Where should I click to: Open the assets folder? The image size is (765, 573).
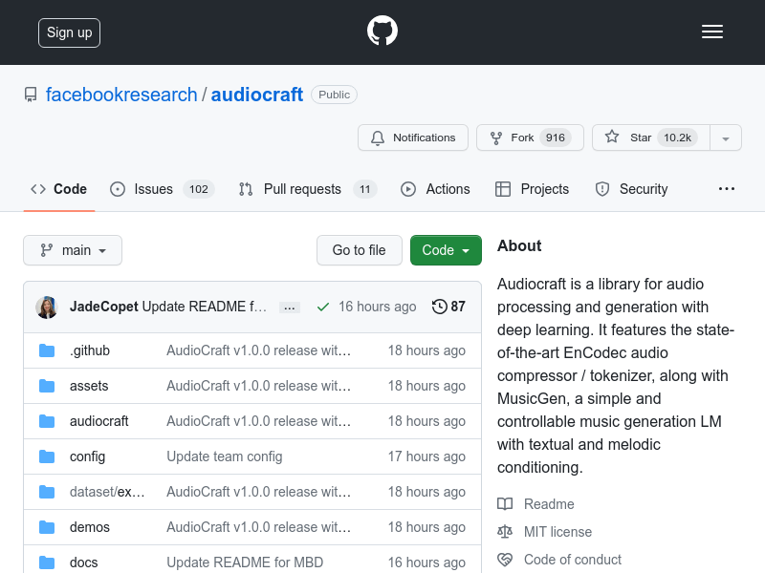pos(89,386)
